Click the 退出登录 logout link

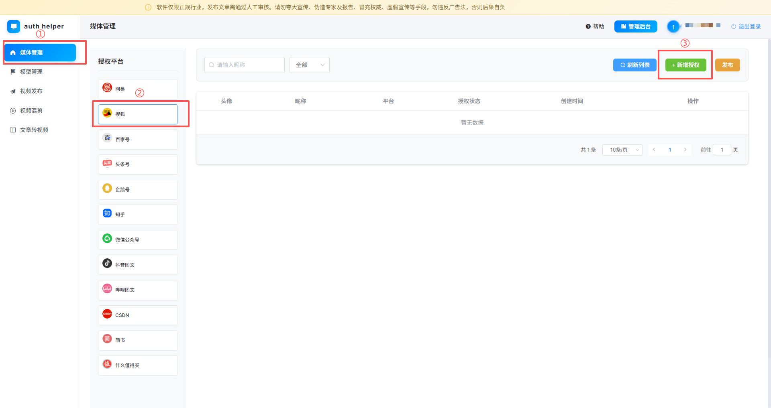coord(746,26)
